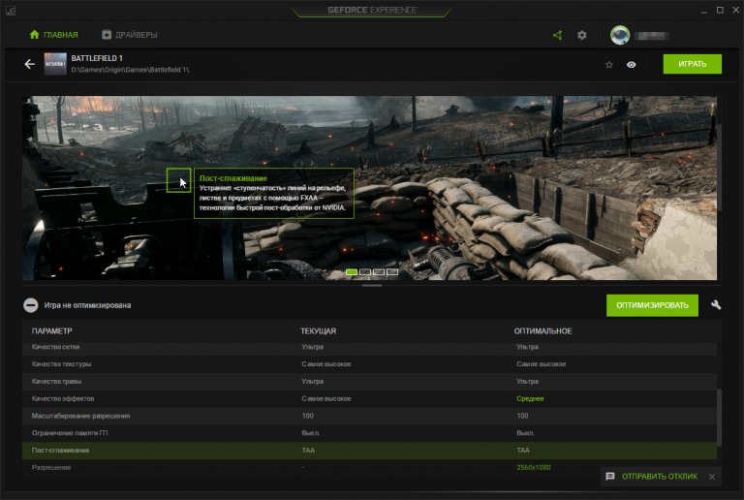
Task: Click optimal resolution 2560x1080
Action: tap(534, 468)
